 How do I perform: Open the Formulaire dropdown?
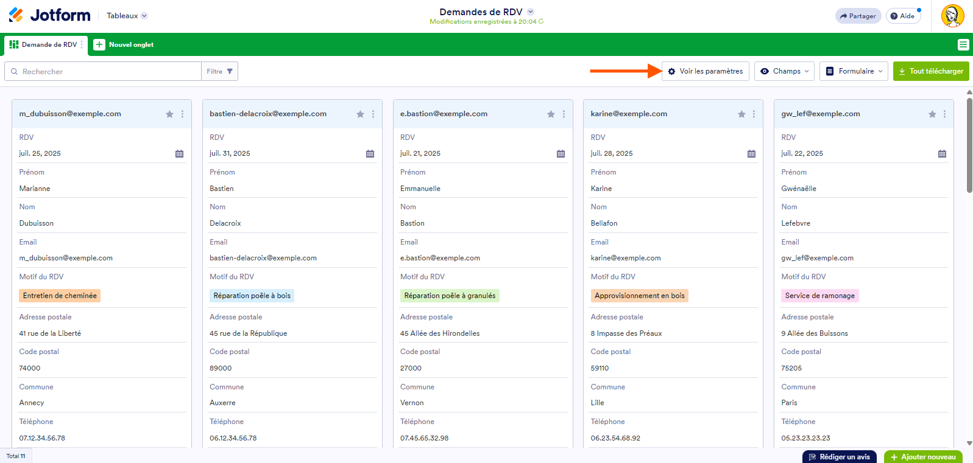[854, 71]
